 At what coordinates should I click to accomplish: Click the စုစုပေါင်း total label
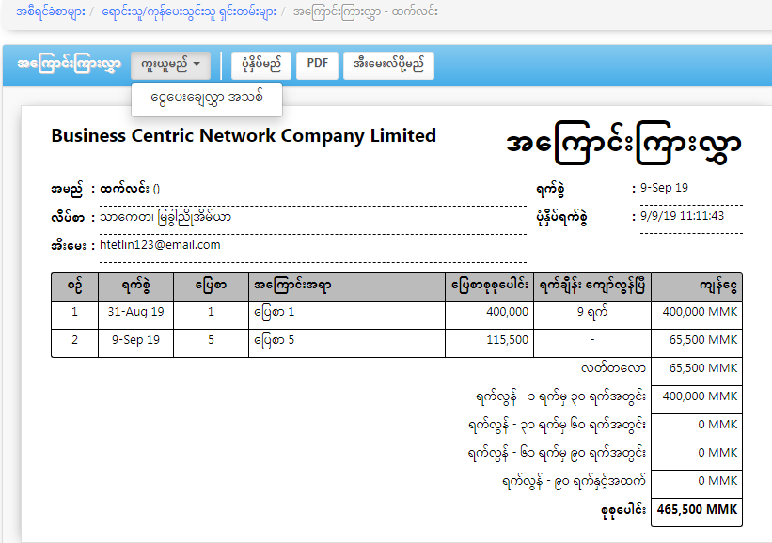click(623, 510)
